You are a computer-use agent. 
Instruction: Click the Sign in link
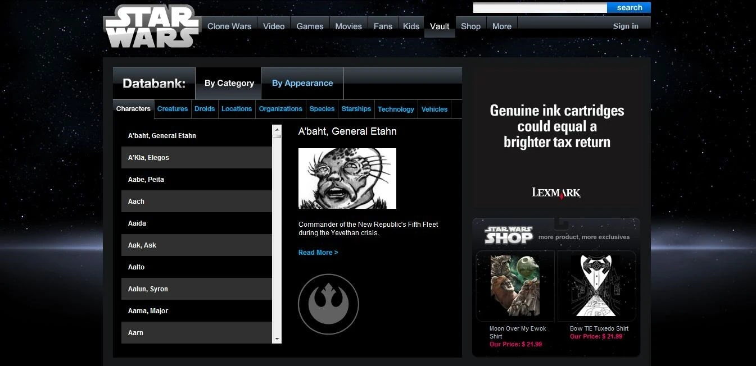pyautogui.click(x=626, y=26)
